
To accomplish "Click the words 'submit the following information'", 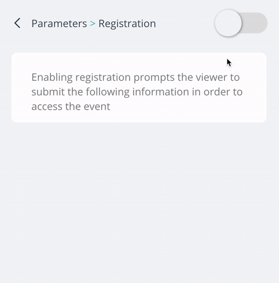I will coord(110,92).
